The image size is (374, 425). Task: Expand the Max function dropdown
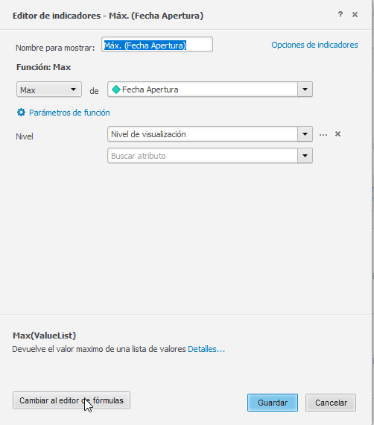tap(49, 89)
